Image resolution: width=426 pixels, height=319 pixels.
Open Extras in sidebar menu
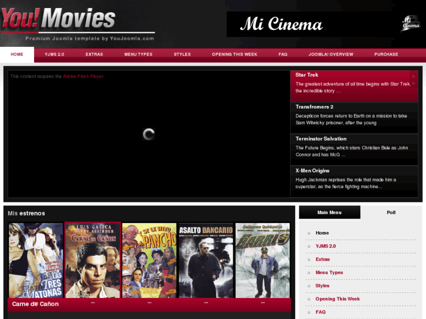[x=322, y=259]
